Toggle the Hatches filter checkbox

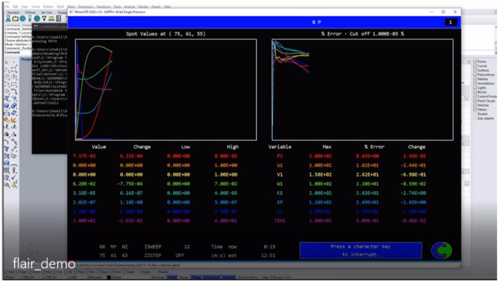tap(475, 105)
